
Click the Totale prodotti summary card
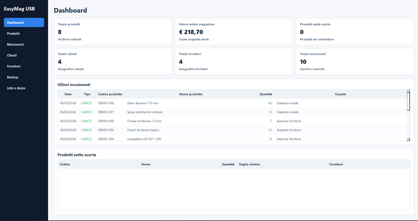(113, 32)
